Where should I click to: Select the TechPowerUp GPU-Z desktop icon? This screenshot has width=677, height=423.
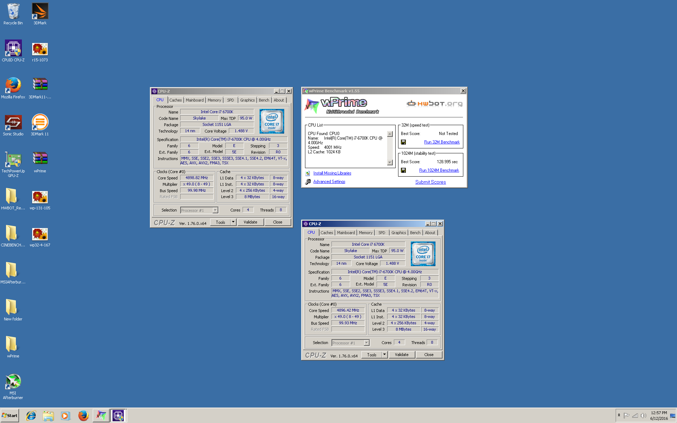[13, 164]
